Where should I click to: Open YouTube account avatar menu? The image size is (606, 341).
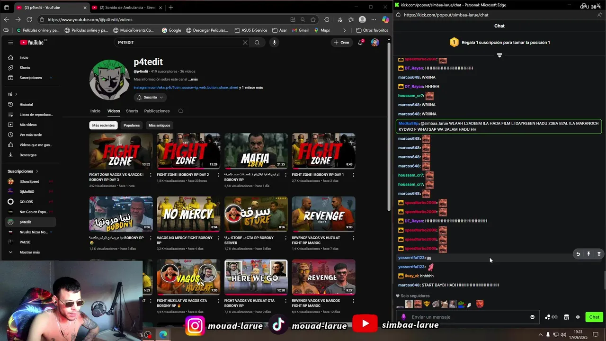[x=375, y=42]
